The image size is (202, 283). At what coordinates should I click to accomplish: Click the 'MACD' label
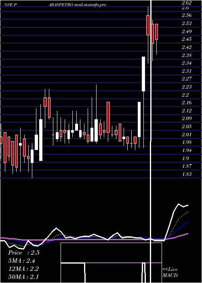coord(170,275)
